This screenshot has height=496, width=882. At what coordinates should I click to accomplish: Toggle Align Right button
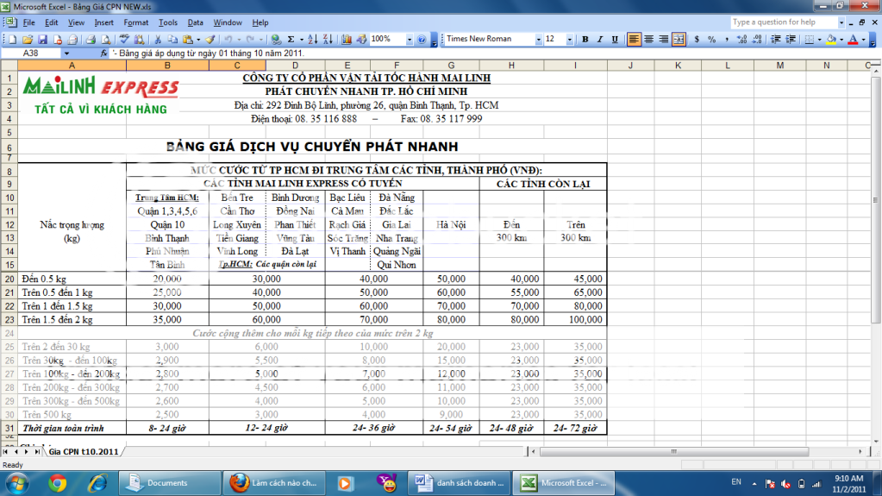click(664, 40)
